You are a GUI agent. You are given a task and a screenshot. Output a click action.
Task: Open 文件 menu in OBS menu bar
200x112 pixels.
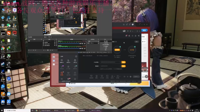coord(29,3)
